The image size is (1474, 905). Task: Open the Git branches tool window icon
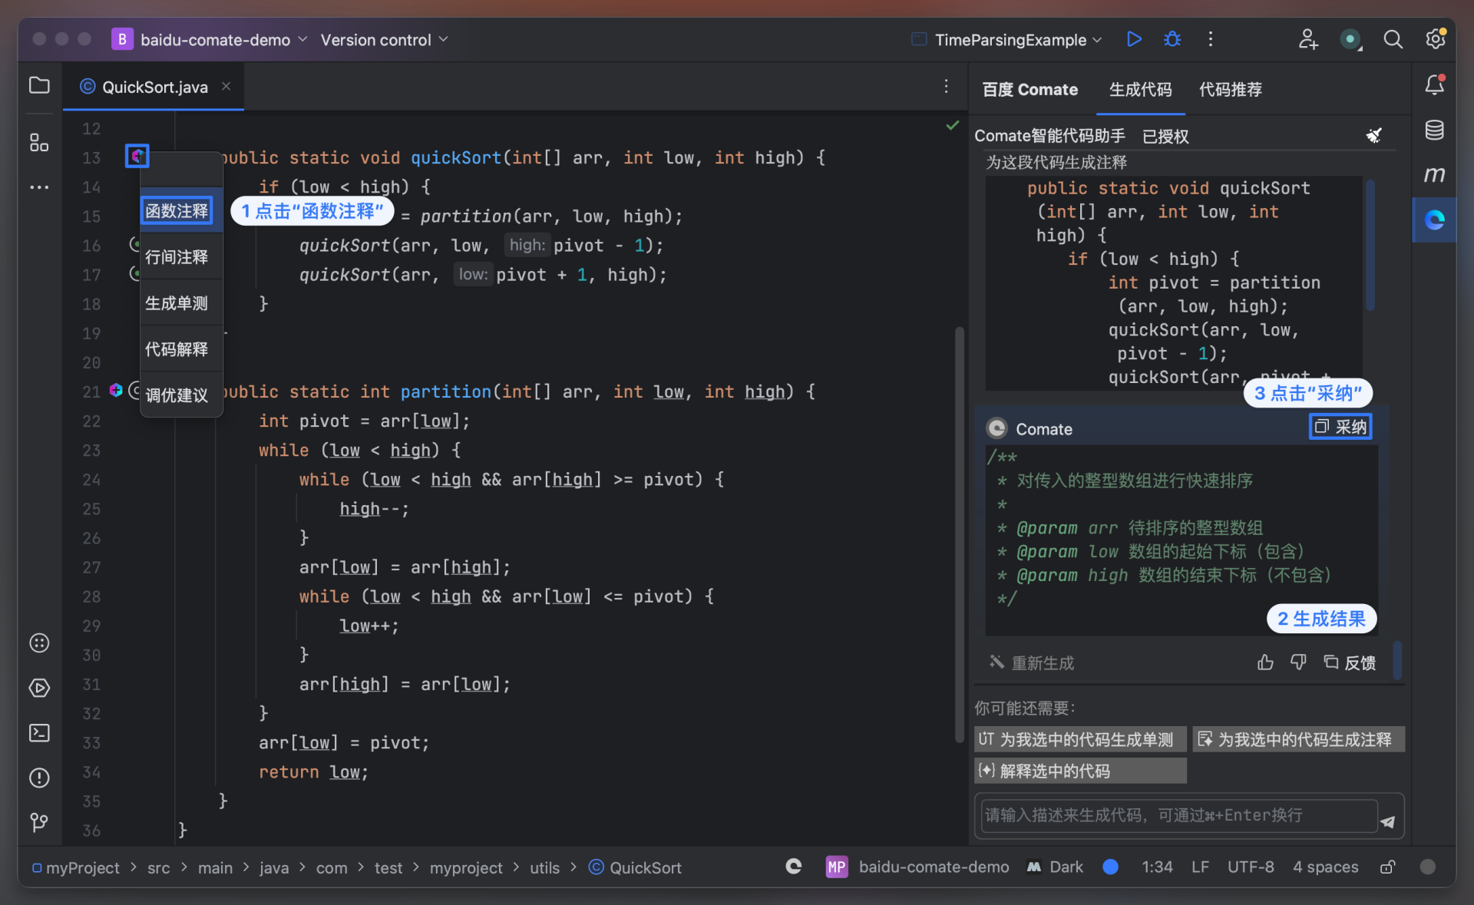click(39, 823)
